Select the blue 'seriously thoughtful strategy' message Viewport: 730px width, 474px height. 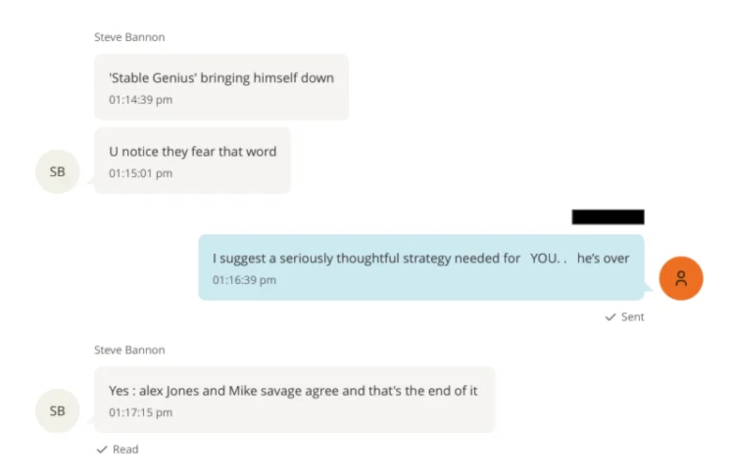[421, 267]
